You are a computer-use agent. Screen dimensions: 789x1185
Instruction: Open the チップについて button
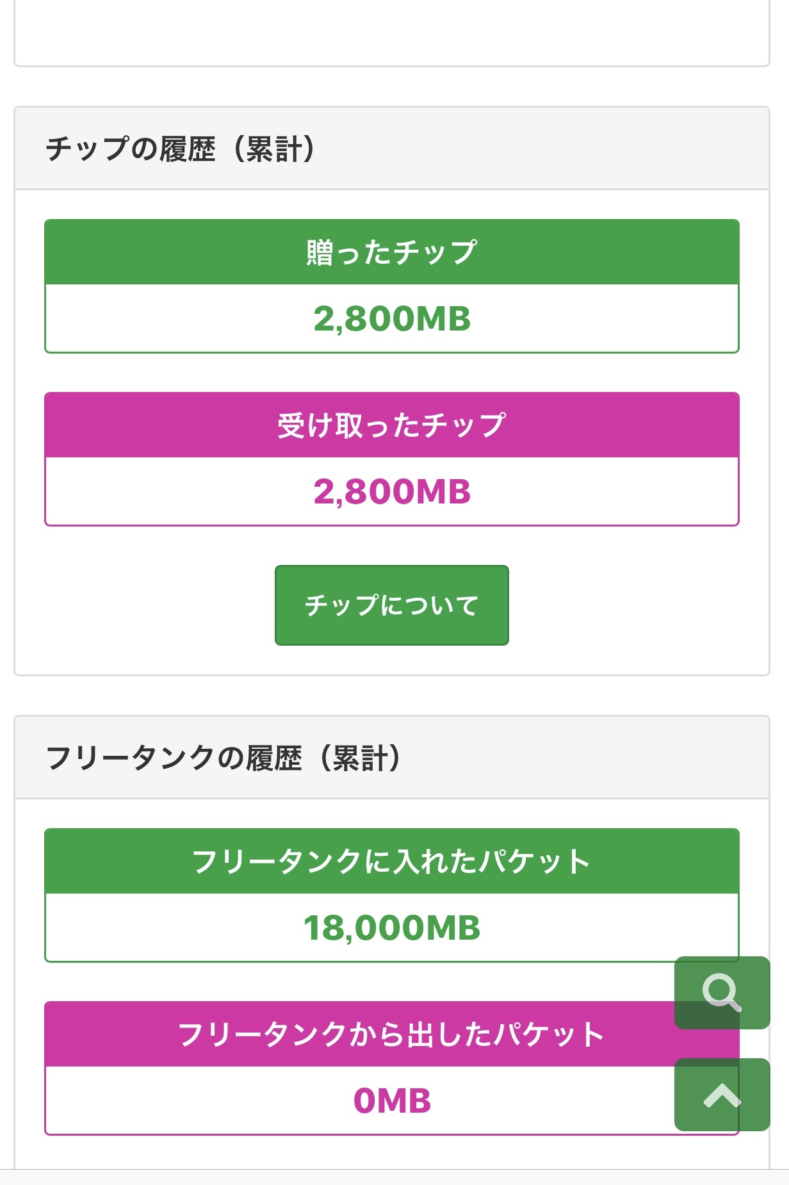391,605
